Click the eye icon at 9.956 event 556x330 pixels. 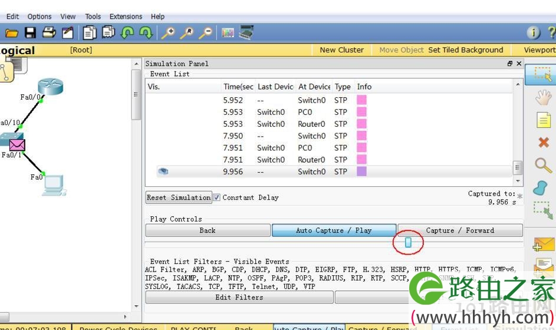coord(163,171)
